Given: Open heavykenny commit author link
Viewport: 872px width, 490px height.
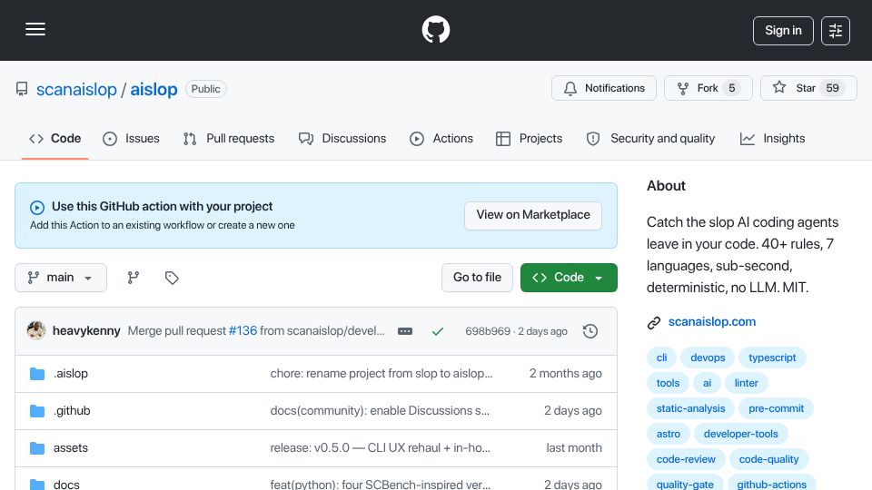Looking at the screenshot, I should (86, 330).
